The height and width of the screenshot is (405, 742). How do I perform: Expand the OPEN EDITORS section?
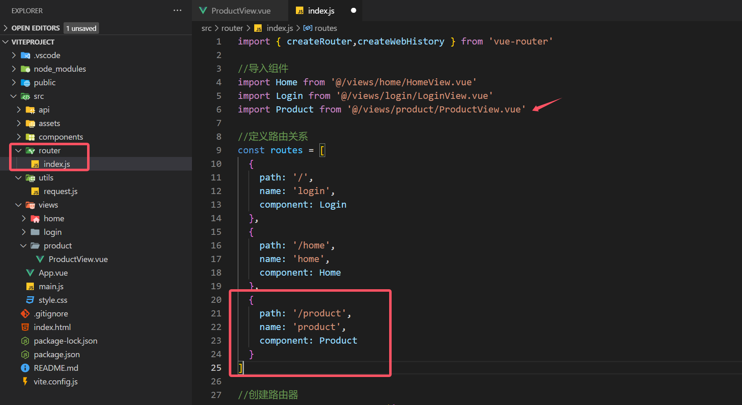(6, 28)
